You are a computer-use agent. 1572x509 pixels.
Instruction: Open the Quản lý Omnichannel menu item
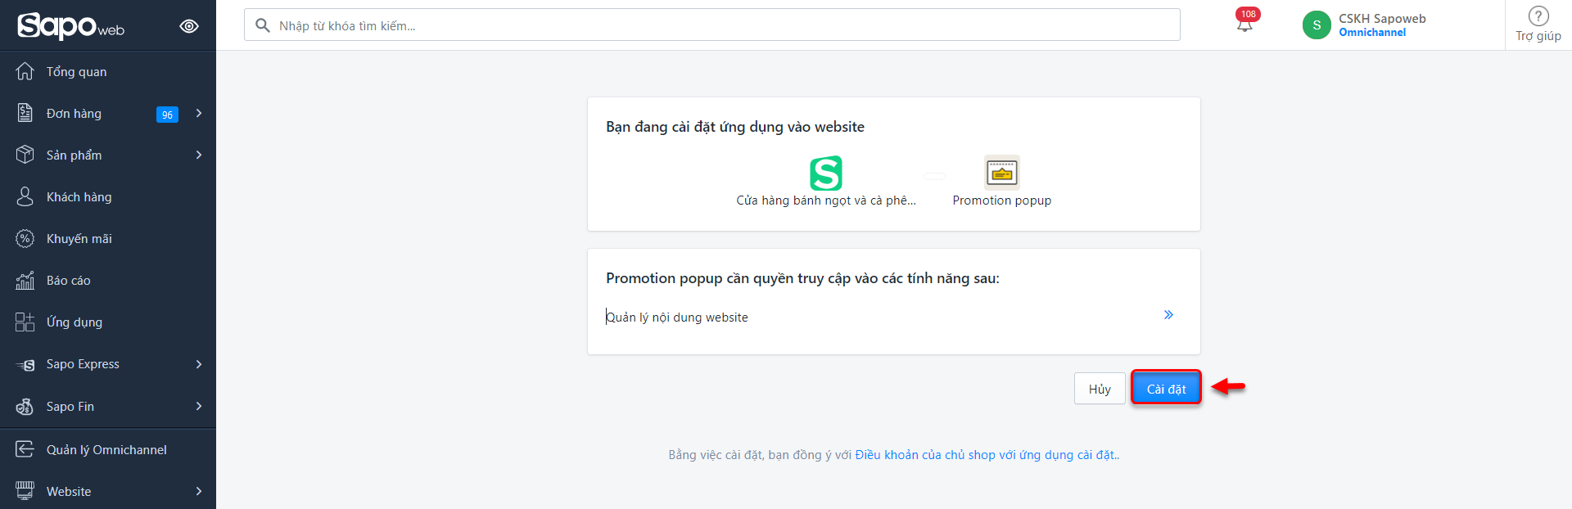(108, 449)
